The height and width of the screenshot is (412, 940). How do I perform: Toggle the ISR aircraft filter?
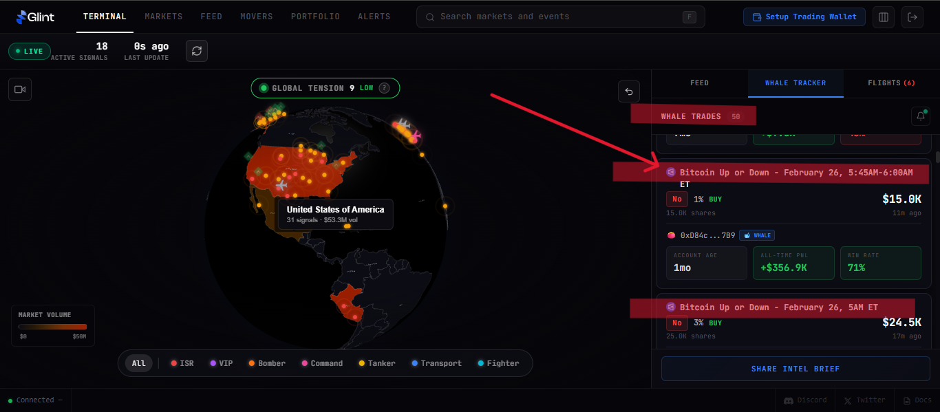pos(182,363)
